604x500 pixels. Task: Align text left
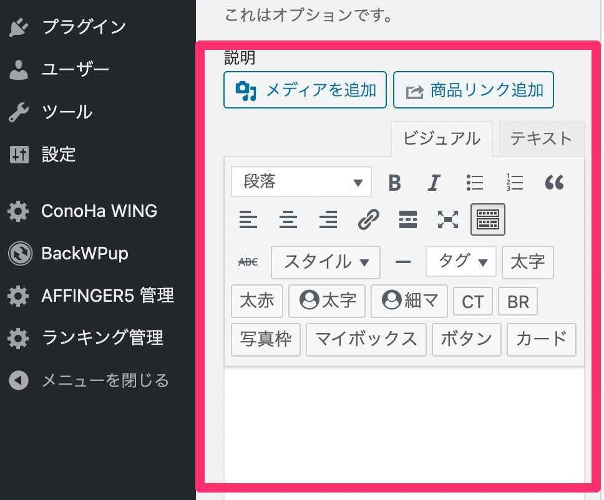248,219
